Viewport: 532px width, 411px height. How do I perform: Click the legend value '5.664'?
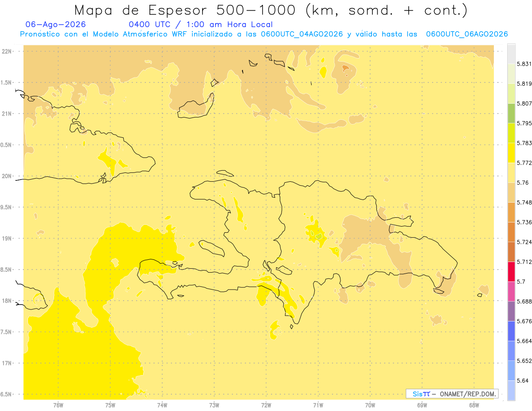(524, 341)
